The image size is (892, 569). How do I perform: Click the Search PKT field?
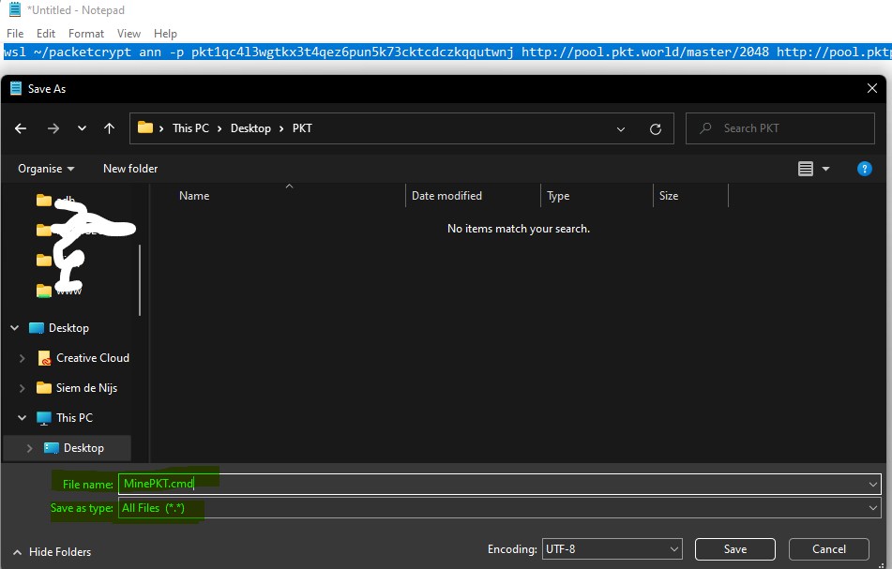pyautogui.click(x=780, y=128)
